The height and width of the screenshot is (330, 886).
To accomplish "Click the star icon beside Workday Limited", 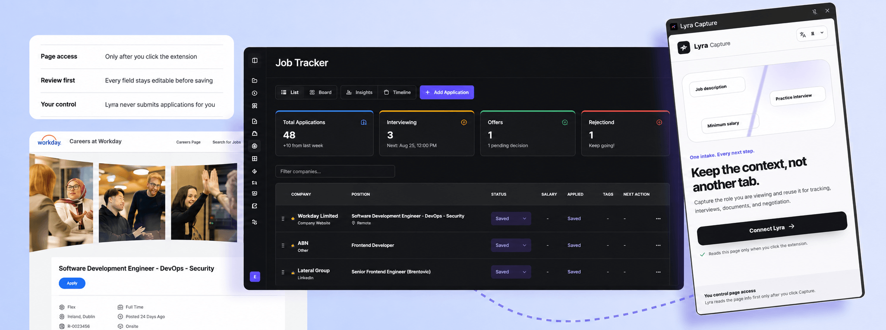I will (x=293, y=219).
